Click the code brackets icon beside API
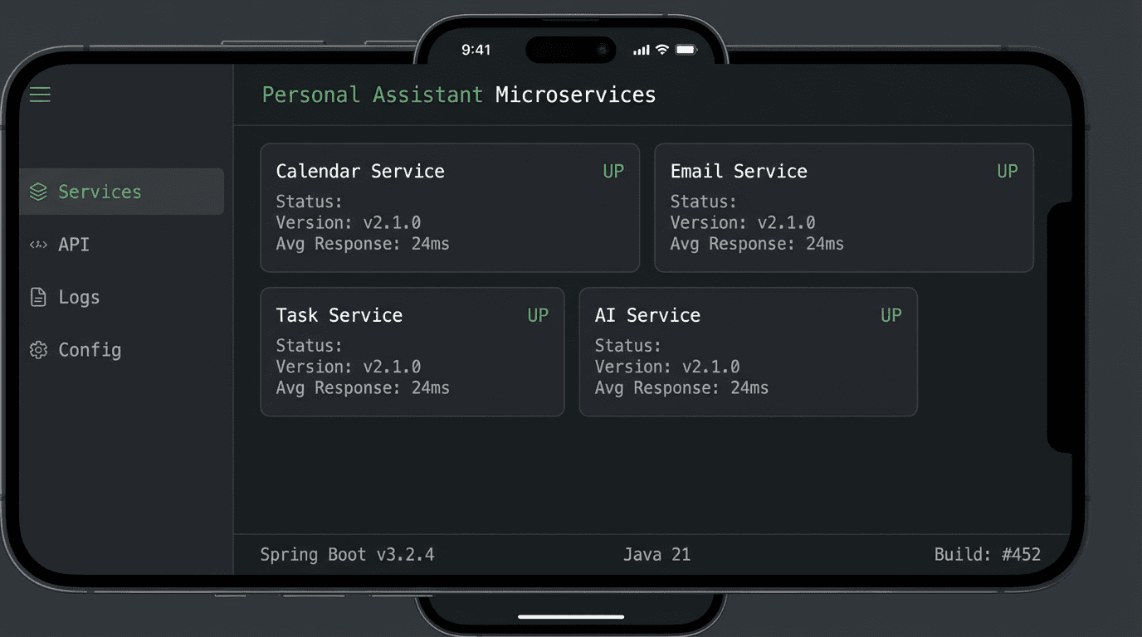The height and width of the screenshot is (637, 1142). pyautogui.click(x=37, y=244)
